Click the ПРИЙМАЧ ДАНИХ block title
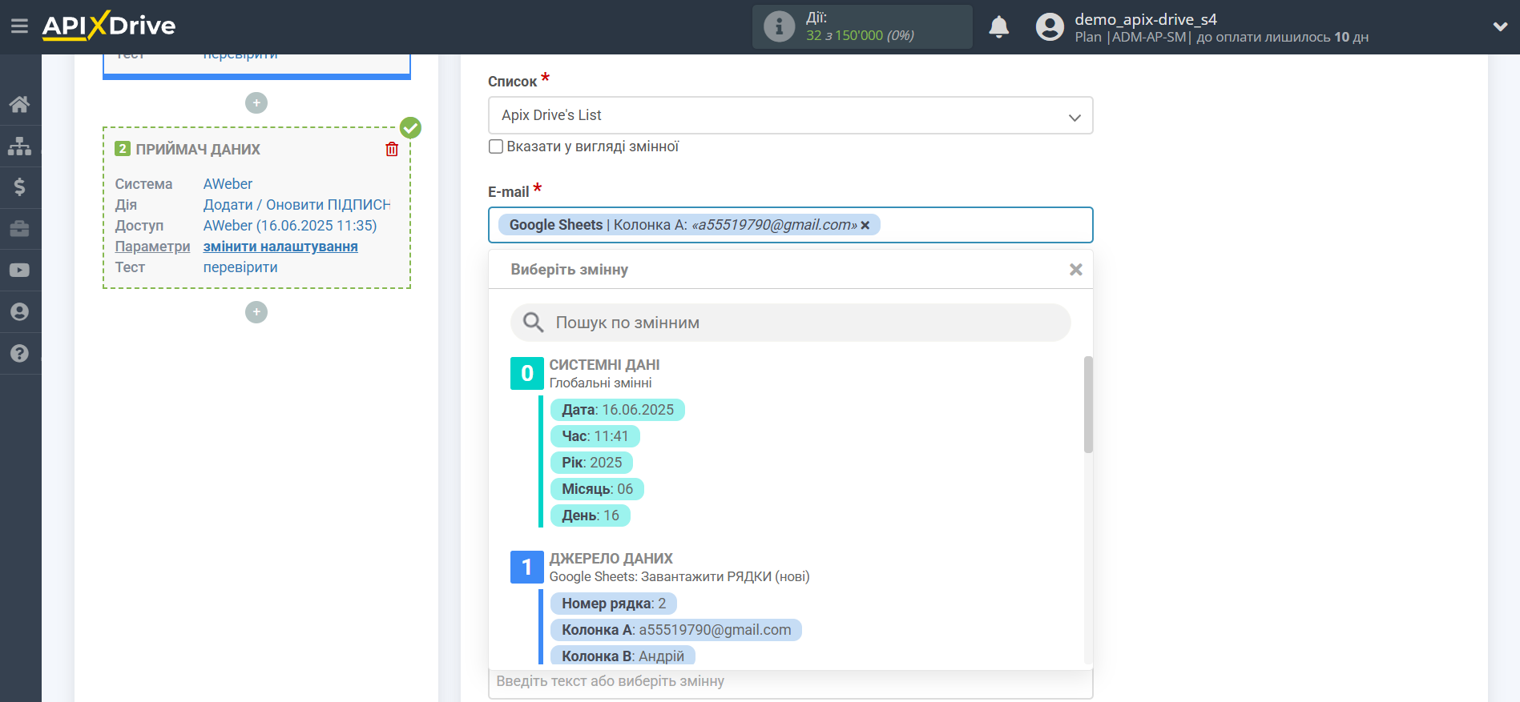 click(x=198, y=150)
